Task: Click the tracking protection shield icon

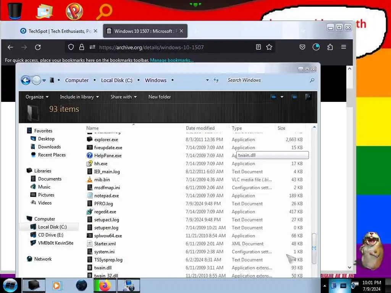Action: pyautogui.click(x=71, y=47)
